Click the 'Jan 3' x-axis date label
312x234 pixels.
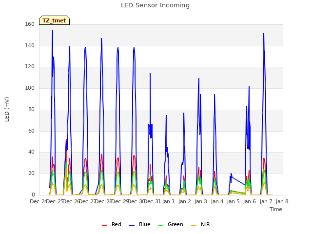point(201,201)
